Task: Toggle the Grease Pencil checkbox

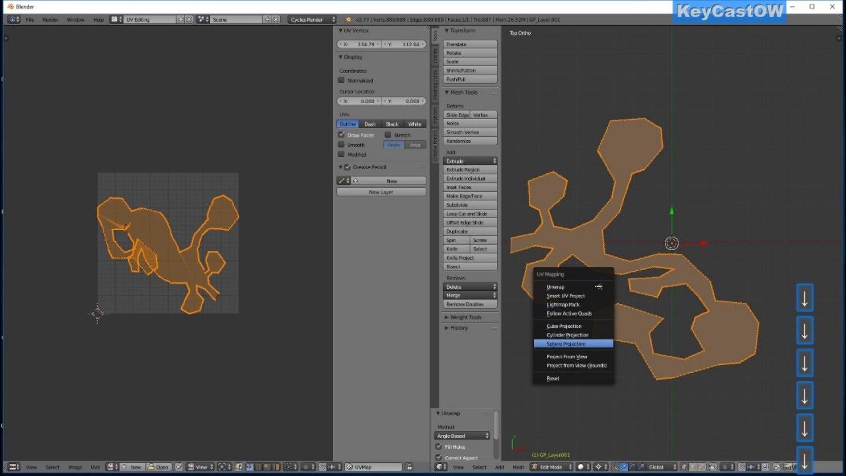Action: pos(348,167)
